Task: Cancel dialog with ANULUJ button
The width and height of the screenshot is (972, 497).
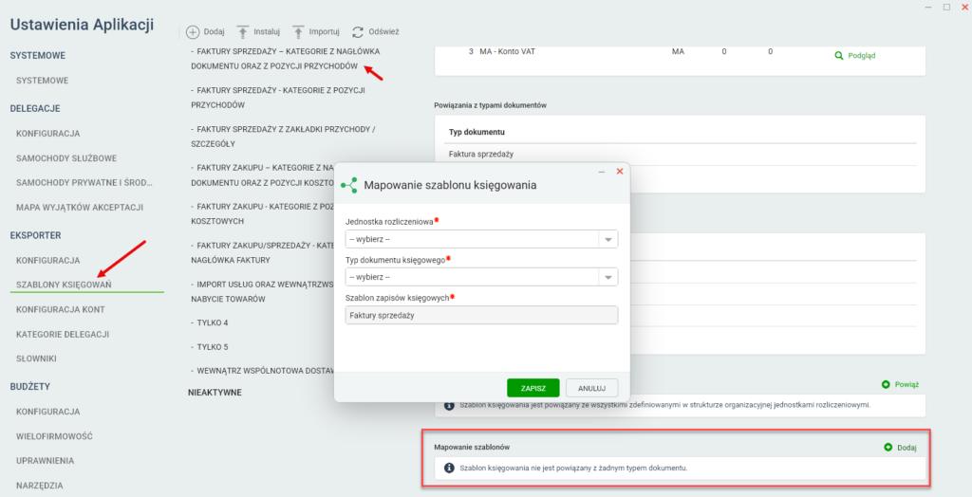Action: coord(592,388)
